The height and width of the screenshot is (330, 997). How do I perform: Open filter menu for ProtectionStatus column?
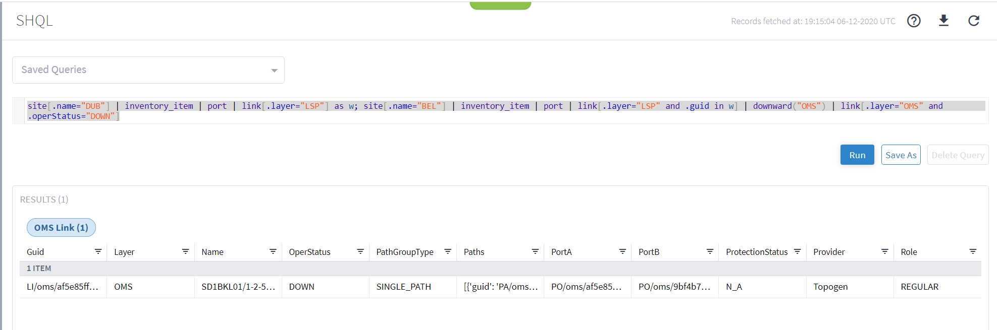(797, 251)
